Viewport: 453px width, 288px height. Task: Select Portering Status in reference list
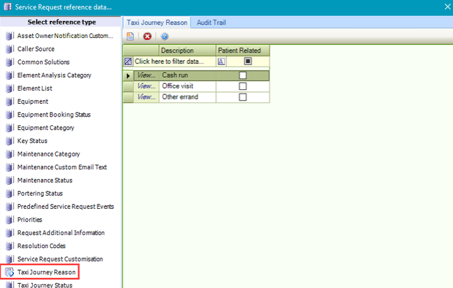pos(40,194)
